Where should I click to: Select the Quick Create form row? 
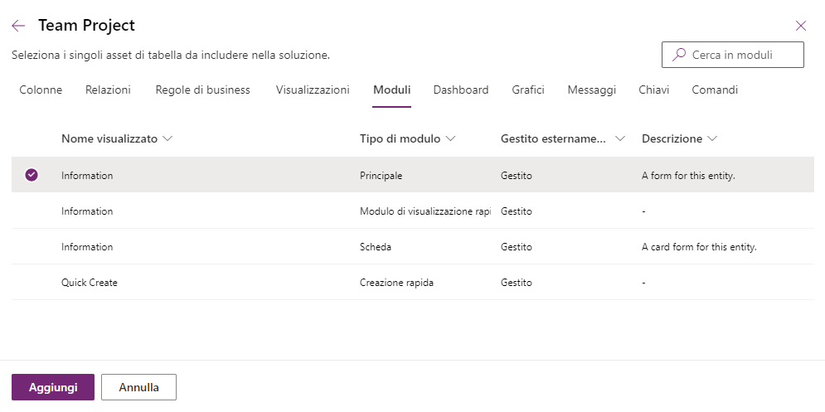tap(90, 283)
